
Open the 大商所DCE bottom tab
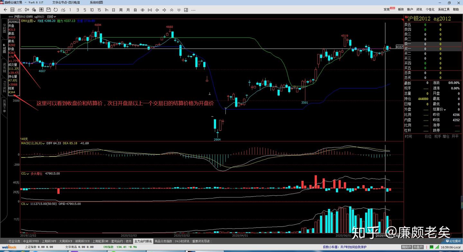point(66,241)
